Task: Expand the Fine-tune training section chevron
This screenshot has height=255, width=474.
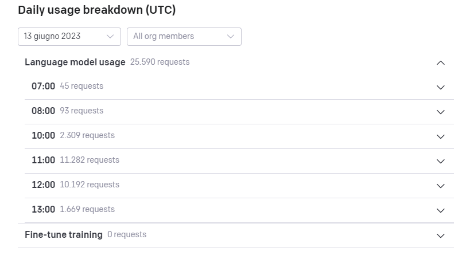Action: point(441,236)
